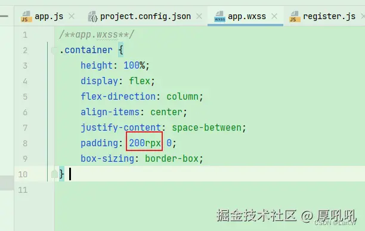Place cursor on empty line 11
Viewport: 365px width, 231px height.
click(209, 190)
